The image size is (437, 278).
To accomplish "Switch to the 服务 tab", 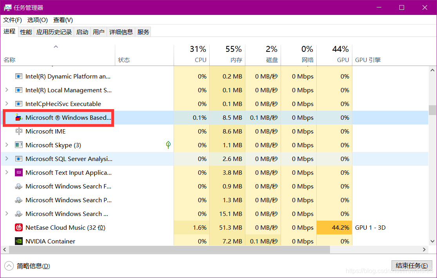I will [143, 32].
